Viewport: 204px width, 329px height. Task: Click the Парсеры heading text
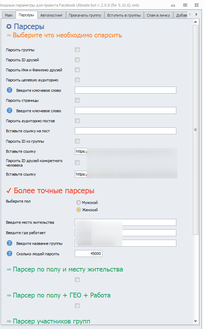[x=29, y=27]
